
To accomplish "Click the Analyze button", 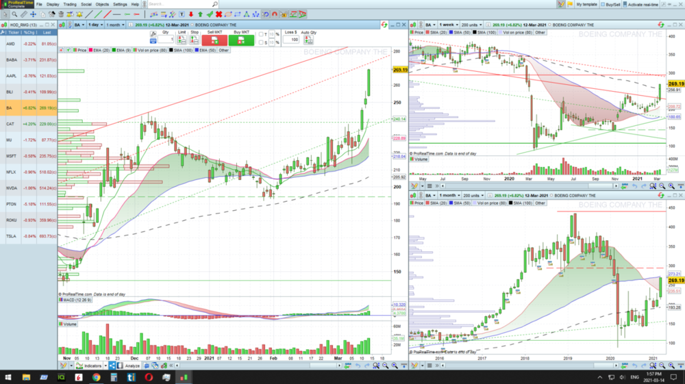I will [129, 366].
